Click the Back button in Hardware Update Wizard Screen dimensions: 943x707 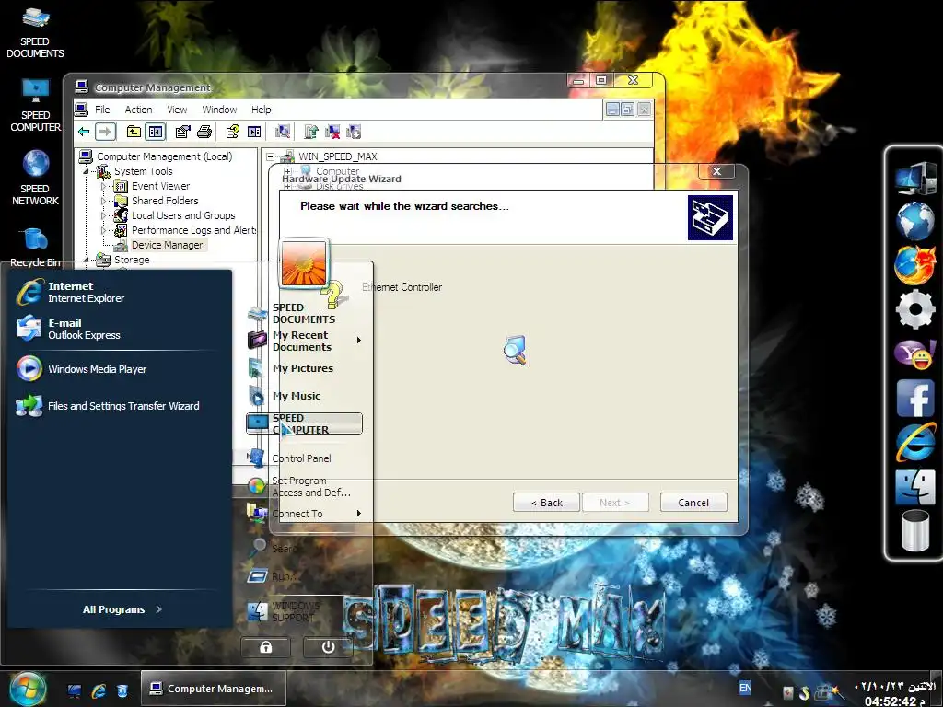point(547,503)
